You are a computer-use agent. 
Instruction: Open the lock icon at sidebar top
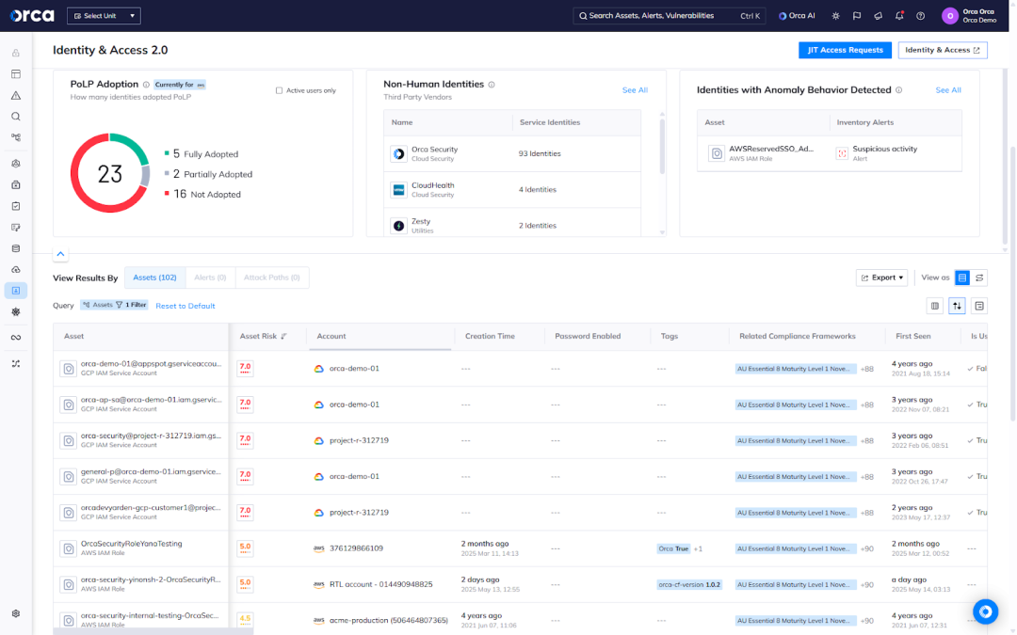pos(16,53)
